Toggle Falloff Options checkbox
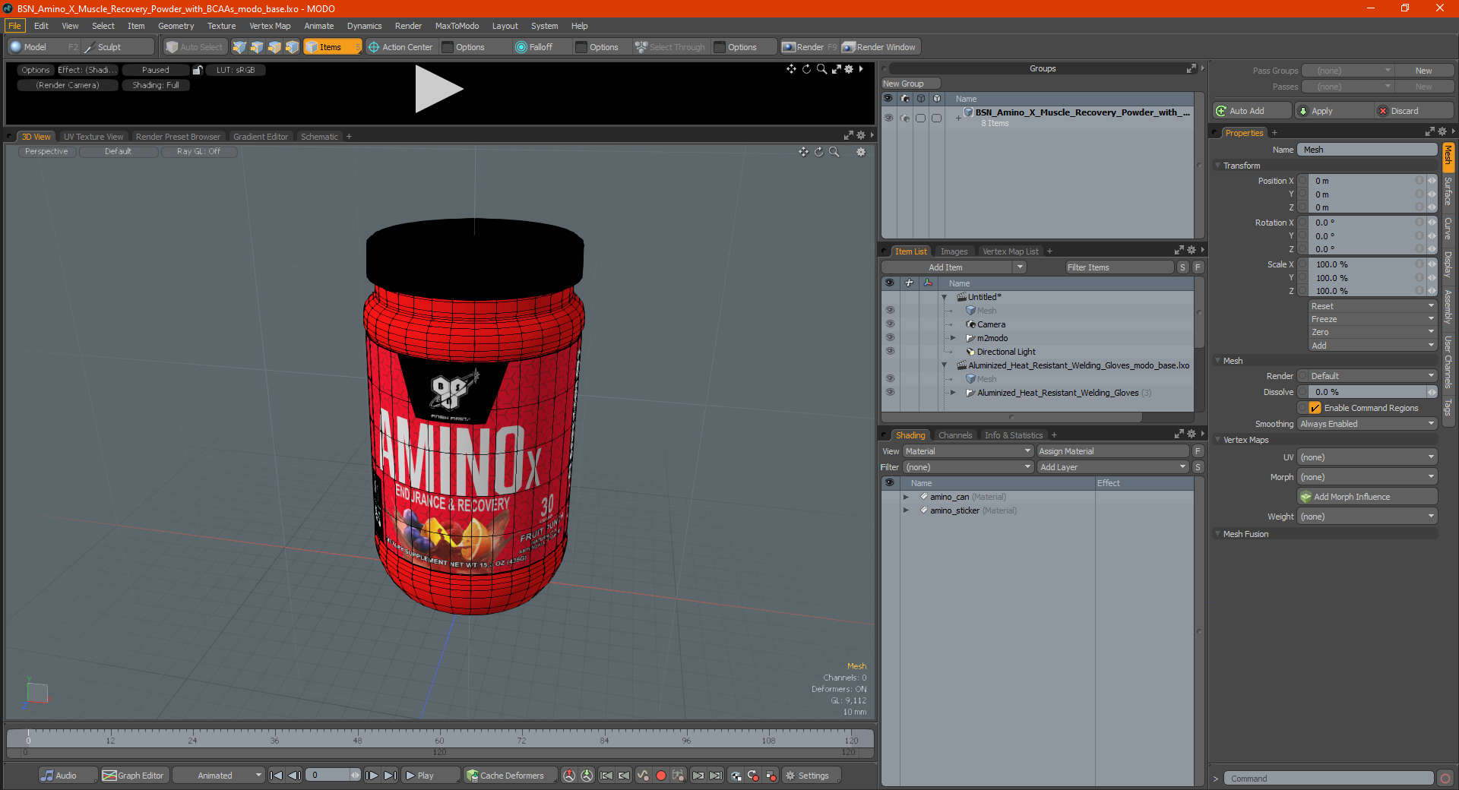This screenshot has width=1459, height=790. pos(581,47)
